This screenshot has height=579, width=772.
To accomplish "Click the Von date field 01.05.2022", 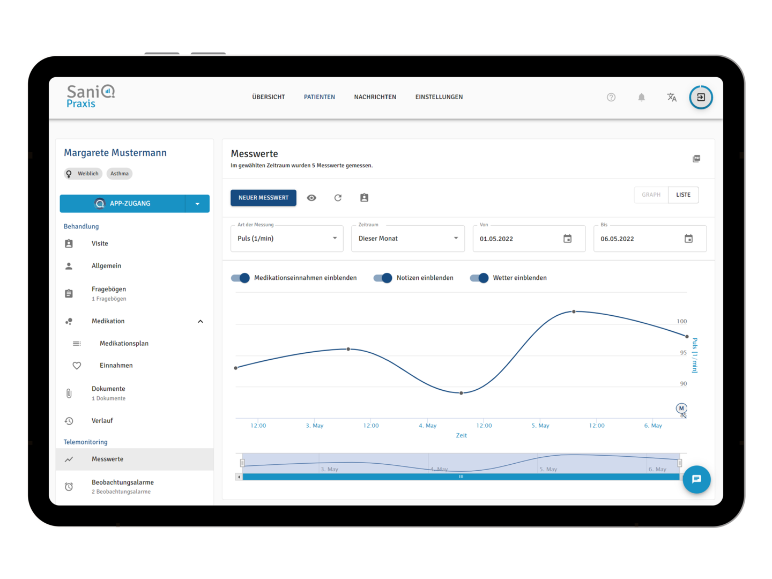I will 529,239.
